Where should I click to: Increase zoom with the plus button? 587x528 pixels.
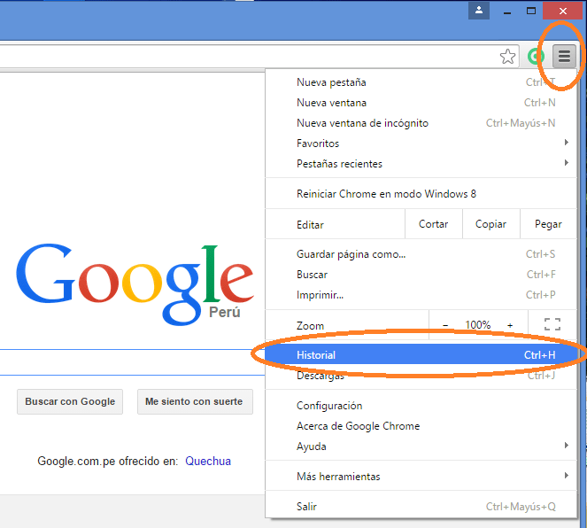click(x=510, y=325)
